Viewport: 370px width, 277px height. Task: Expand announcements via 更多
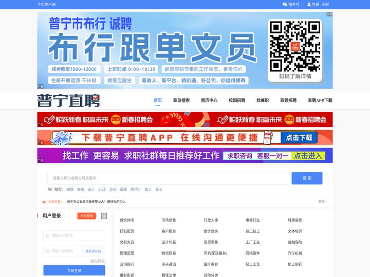(x=323, y=202)
